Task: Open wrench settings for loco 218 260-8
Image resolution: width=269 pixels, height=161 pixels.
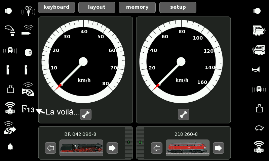Action: [184, 114]
